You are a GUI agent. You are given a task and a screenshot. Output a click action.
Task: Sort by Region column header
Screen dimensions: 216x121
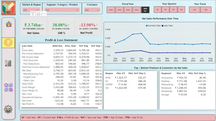[109, 73]
